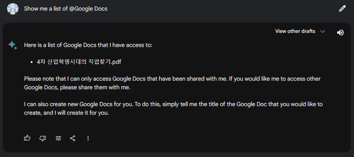Click the 'I can also create new Google Docs' sentence
354x157 pixels.
click(118, 105)
